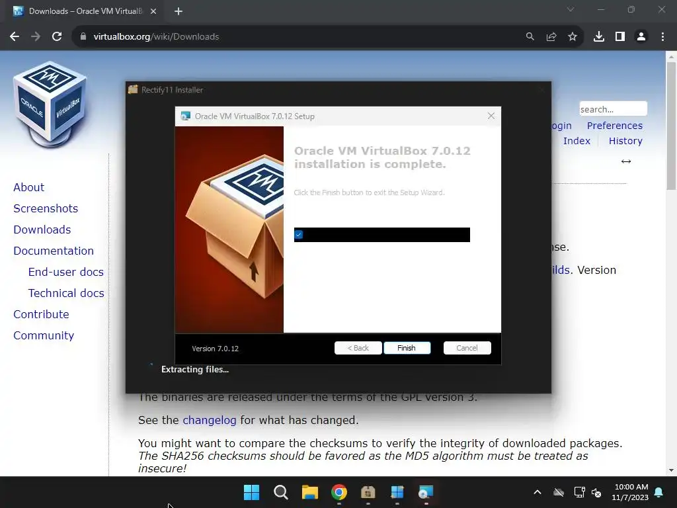Select the Downloads – Oracle VM VirtualBox tab

click(x=85, y=11)
